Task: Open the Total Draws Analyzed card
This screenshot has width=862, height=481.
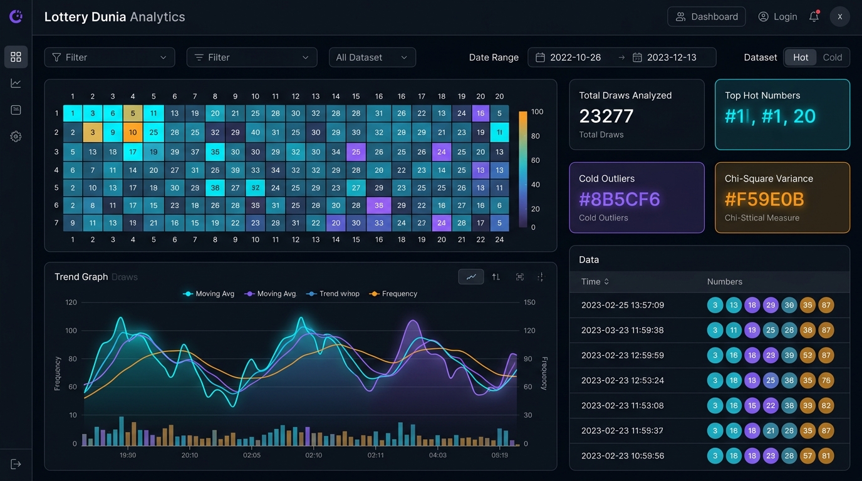Action: pos(636,115)
